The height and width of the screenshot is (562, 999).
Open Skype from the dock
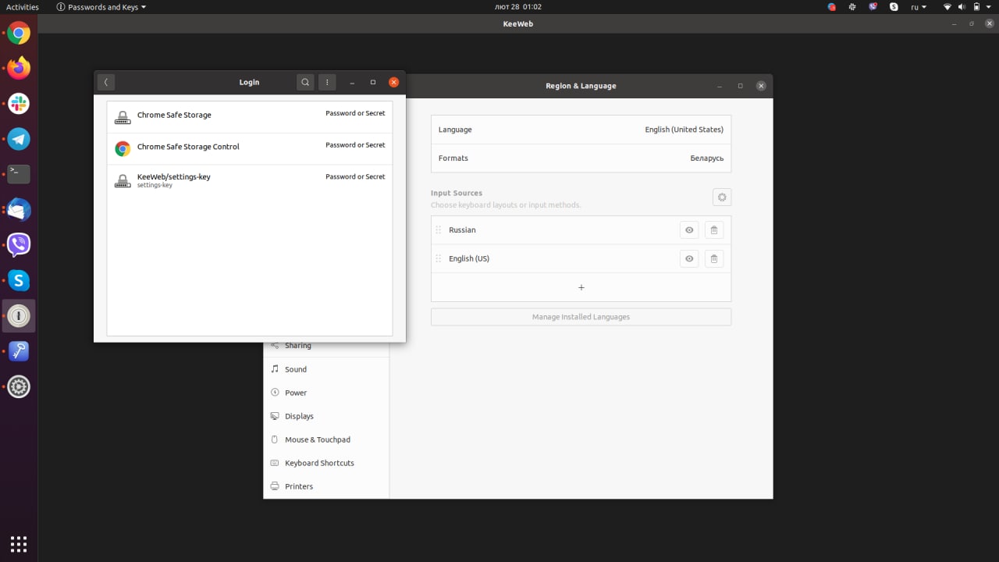pos(19,280)
